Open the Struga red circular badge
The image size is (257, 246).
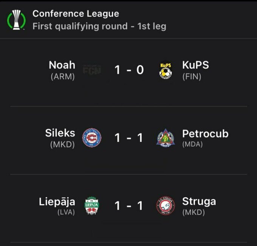click(x=166, y=206)
